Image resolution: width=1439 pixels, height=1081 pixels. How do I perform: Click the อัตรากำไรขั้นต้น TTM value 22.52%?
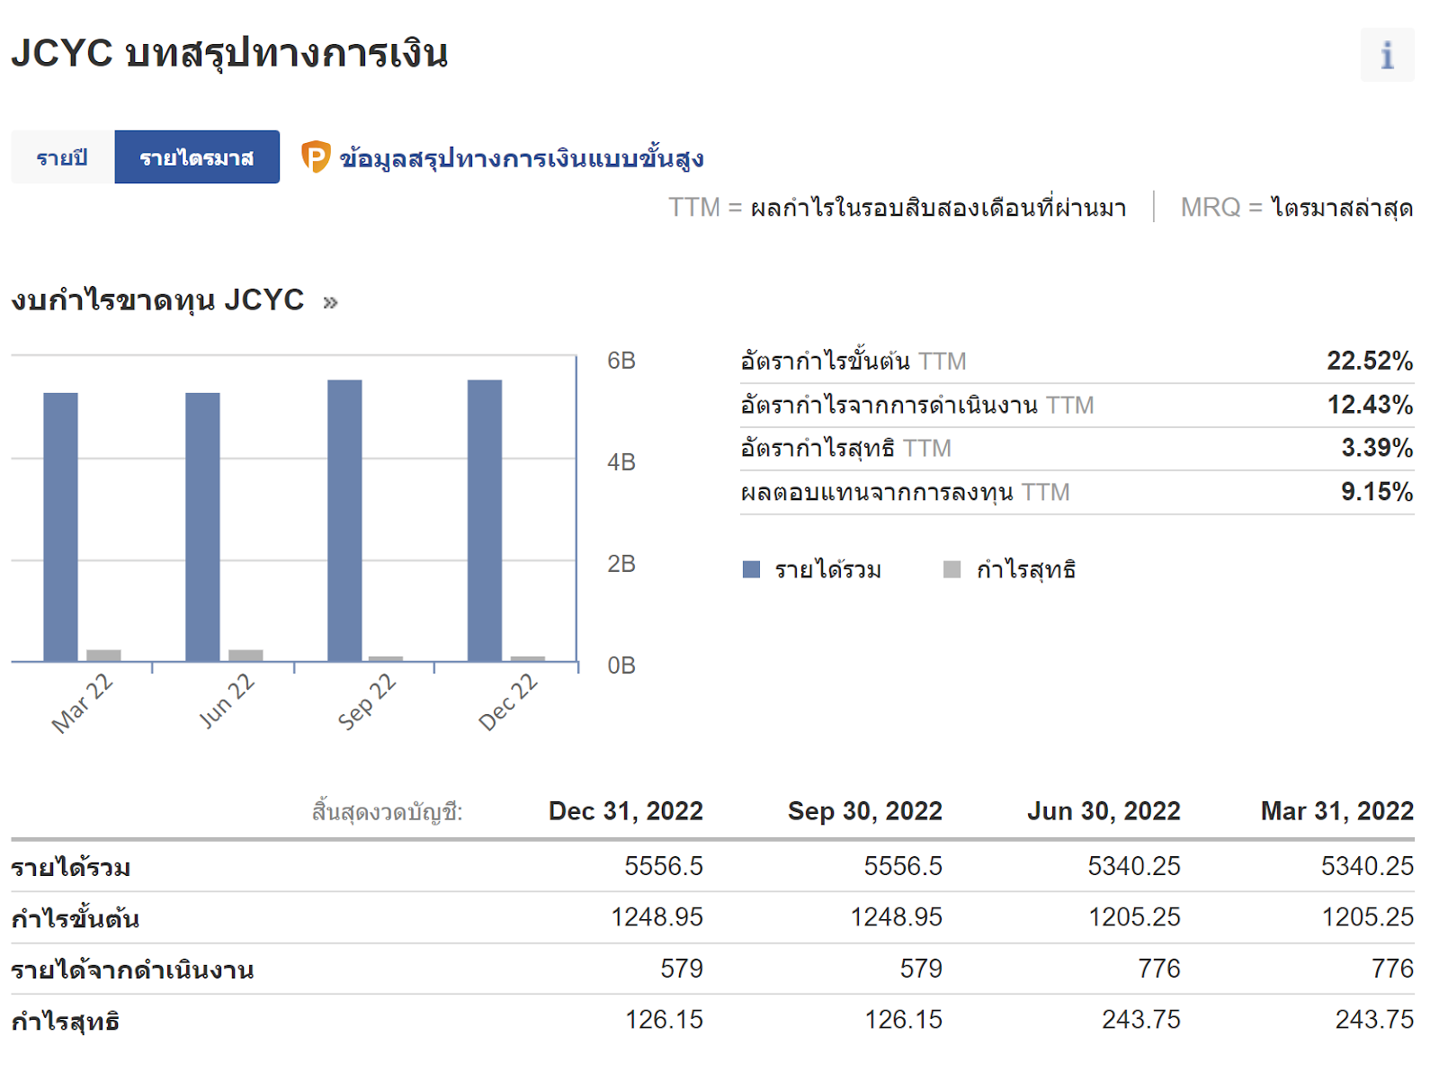click(1369, 362)
